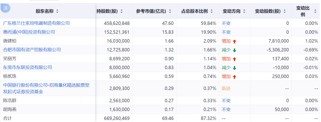Open 合肥市国有资产控股有限公司 link

coord(32,49)
